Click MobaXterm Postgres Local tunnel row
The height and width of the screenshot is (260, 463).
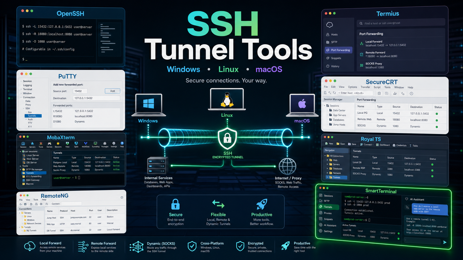(88, 162)
